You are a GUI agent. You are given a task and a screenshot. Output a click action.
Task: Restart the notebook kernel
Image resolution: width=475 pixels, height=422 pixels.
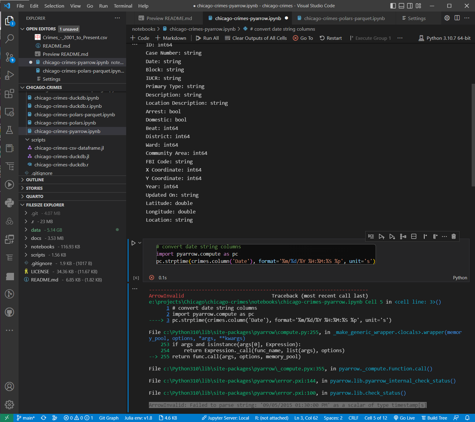331,38
